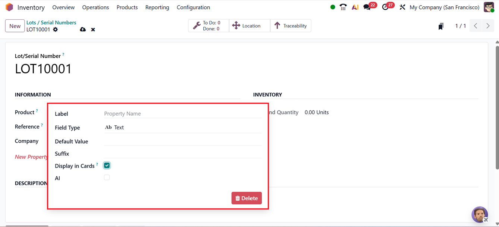Click the New button
This screenshot has height=227, width=499.
tap(15, 26)
